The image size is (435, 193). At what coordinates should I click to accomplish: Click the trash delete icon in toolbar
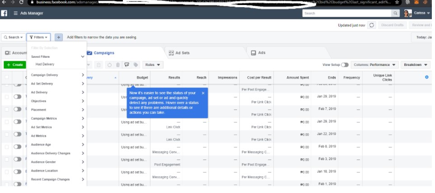click(117, 65)
